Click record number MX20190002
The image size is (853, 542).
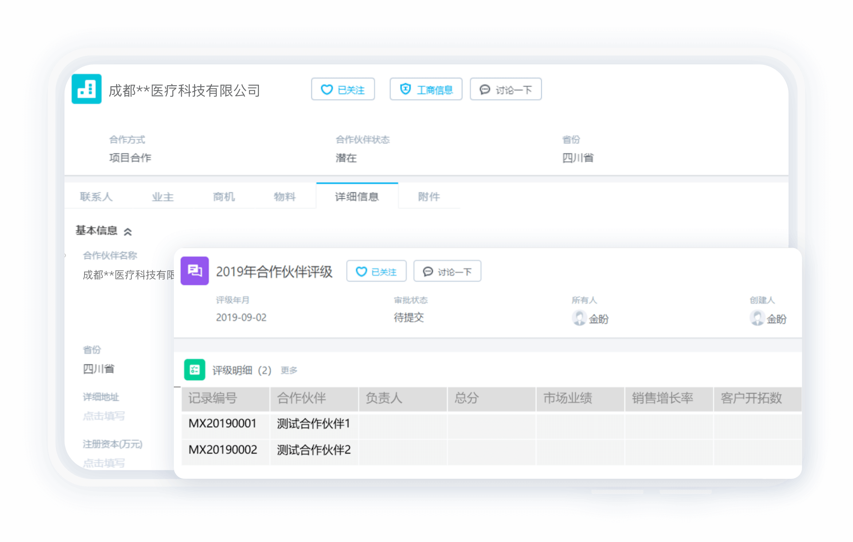point(223,450)
